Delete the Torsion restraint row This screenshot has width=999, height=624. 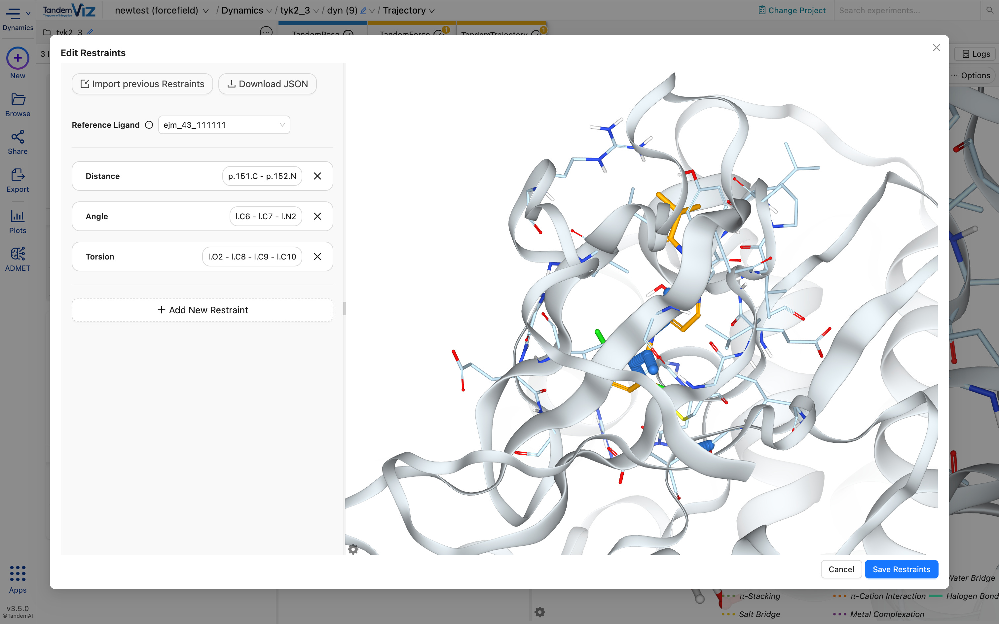coord(317,257)
